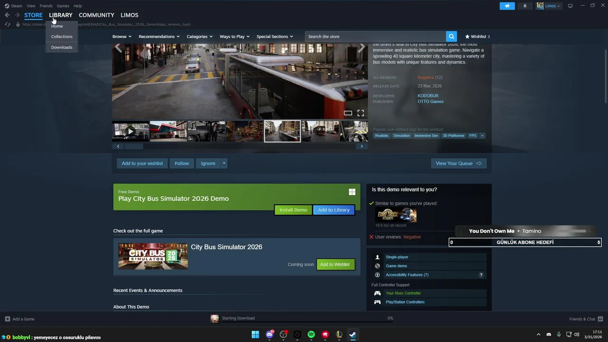608x342 pixels.
Task: Expand the Categories menu
Action: [199, 37]
